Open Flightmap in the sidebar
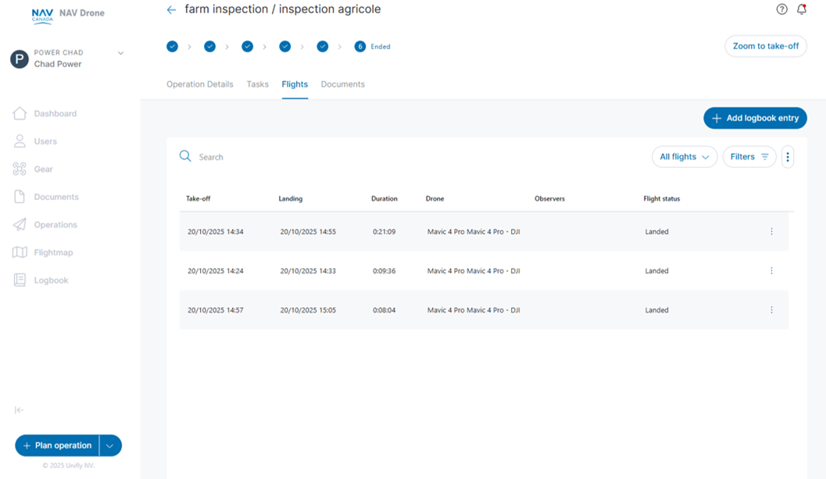Image resolution: width=826 pixels, height=479 pixels. [53, 253]
